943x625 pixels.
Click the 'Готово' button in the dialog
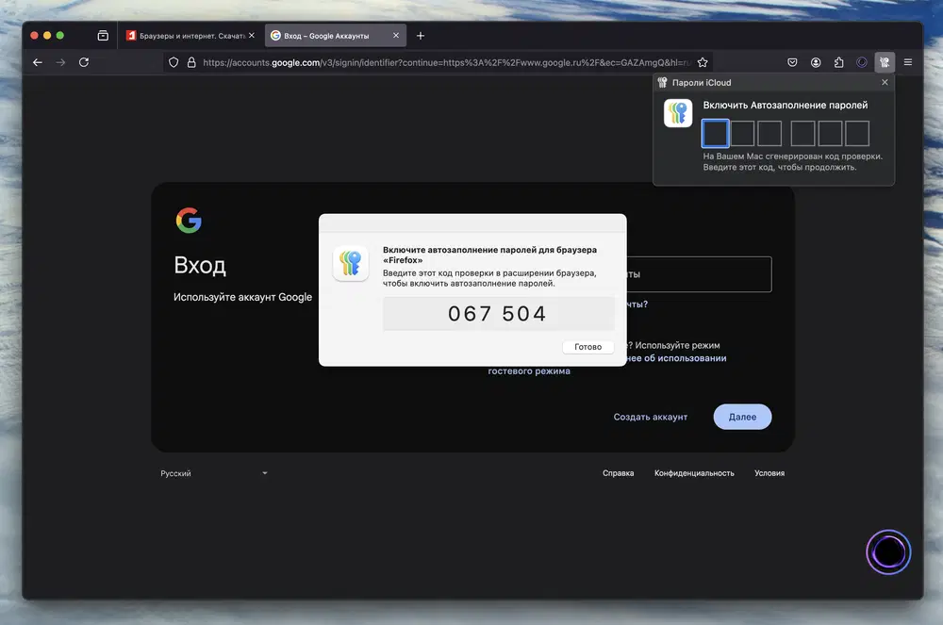587,347
